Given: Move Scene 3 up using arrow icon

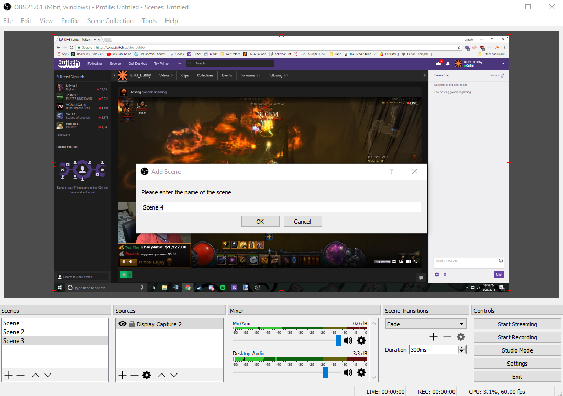Looking at the screenshot, I should coord(35,375).
